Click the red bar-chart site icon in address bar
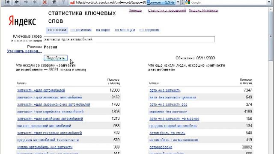 72,3
